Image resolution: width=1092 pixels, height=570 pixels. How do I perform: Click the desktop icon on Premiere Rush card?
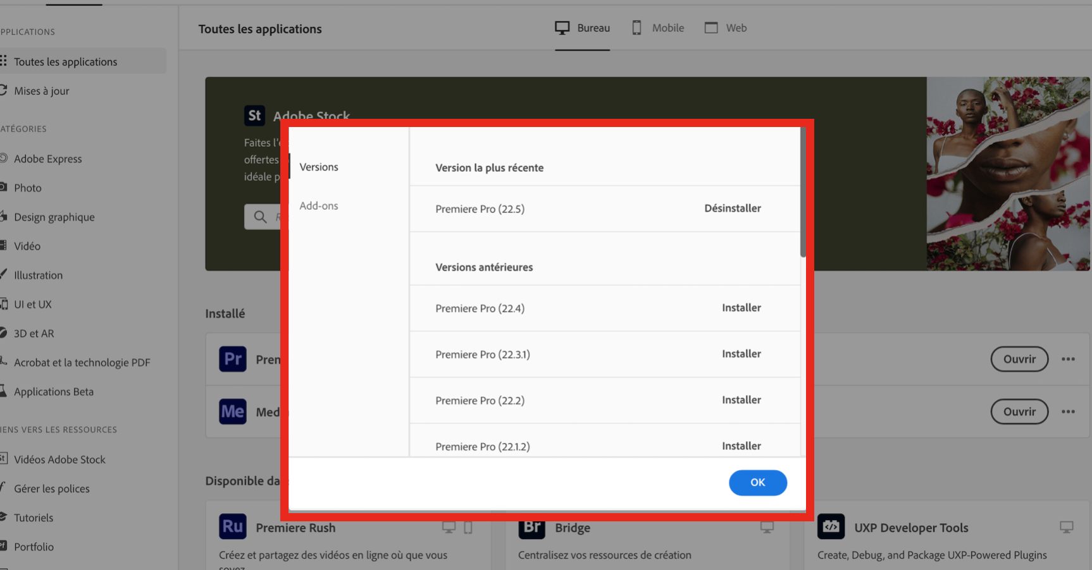[x=449, y=527]
